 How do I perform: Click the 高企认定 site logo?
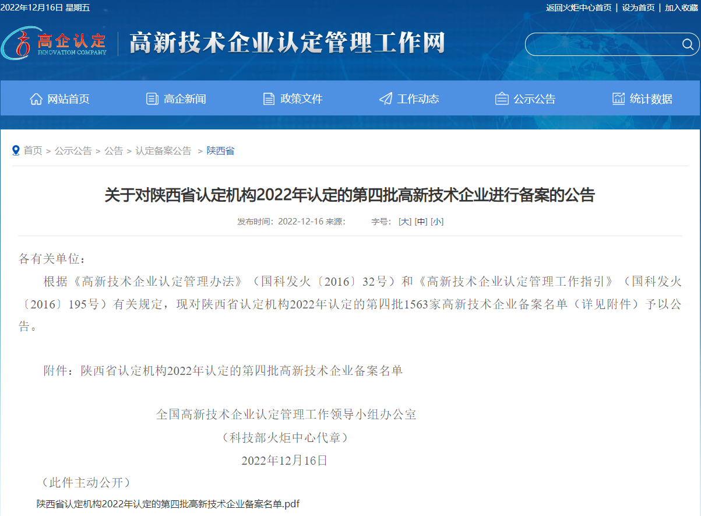pyautogui.click(x=54, y=43)
